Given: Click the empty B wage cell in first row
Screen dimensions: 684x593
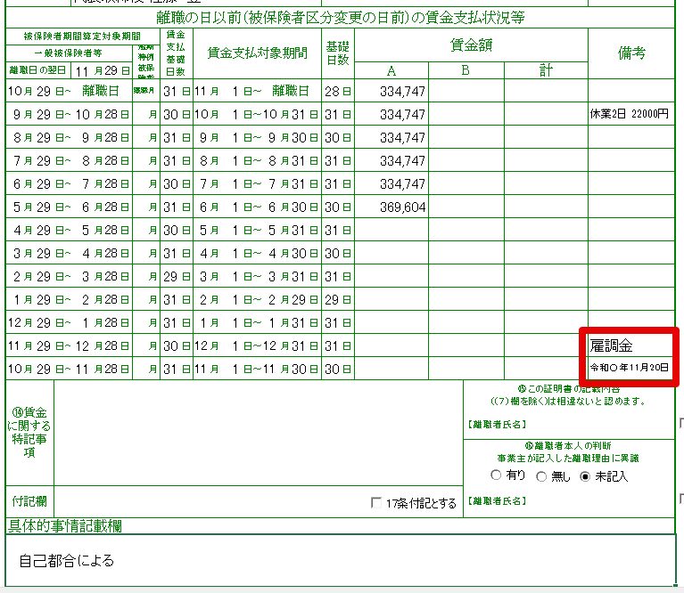Looking at the screenshot, I should 466,91.
